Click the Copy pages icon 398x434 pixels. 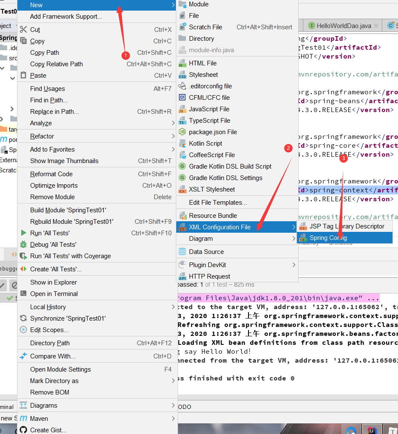tap(23, 41)
